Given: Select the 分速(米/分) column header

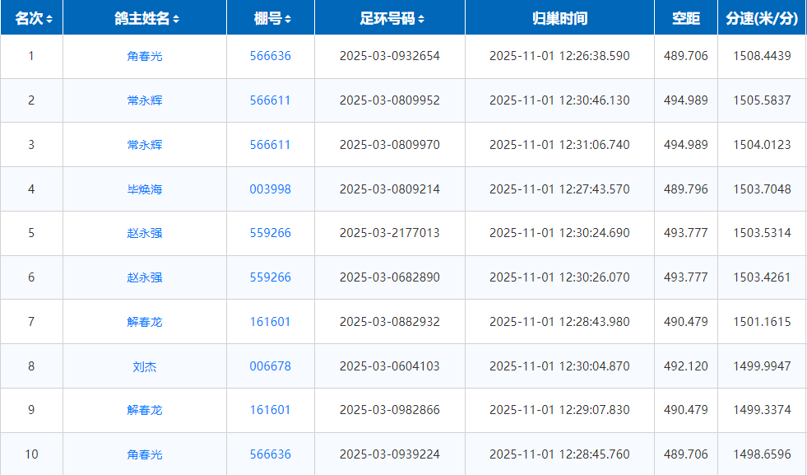Looking at the screenshot, I should (x=762, y=18).
